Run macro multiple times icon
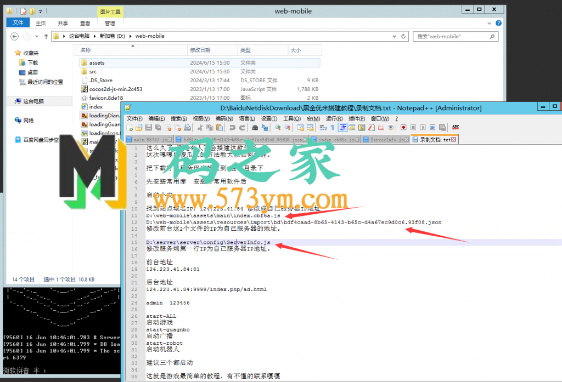562x382 pixels. pyautogui.click(x=432, y=128)
